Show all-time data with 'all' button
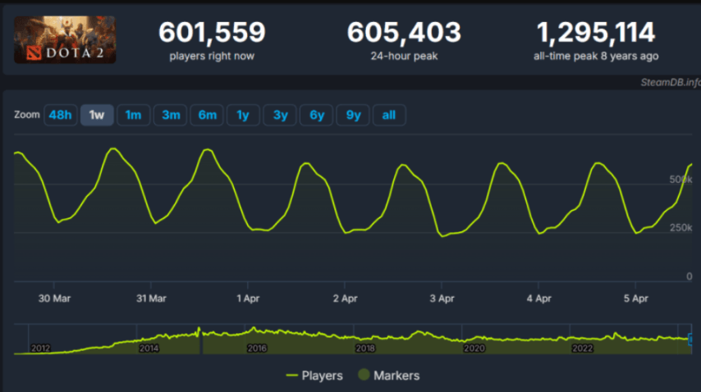The image size is (701, 392). point(389,115)
